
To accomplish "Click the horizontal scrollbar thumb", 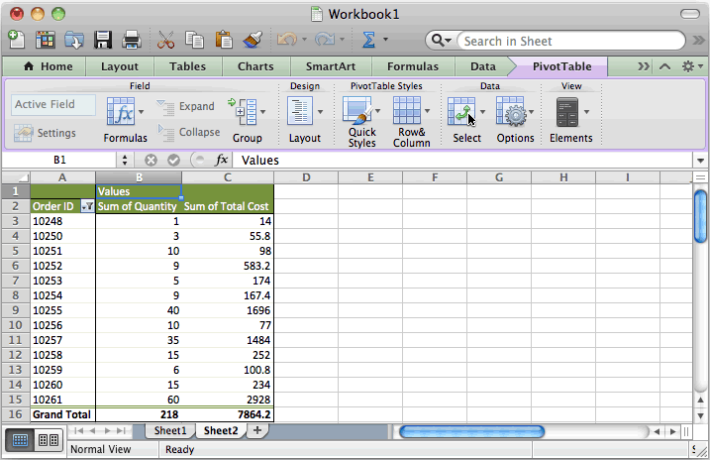I will [471, 432].
